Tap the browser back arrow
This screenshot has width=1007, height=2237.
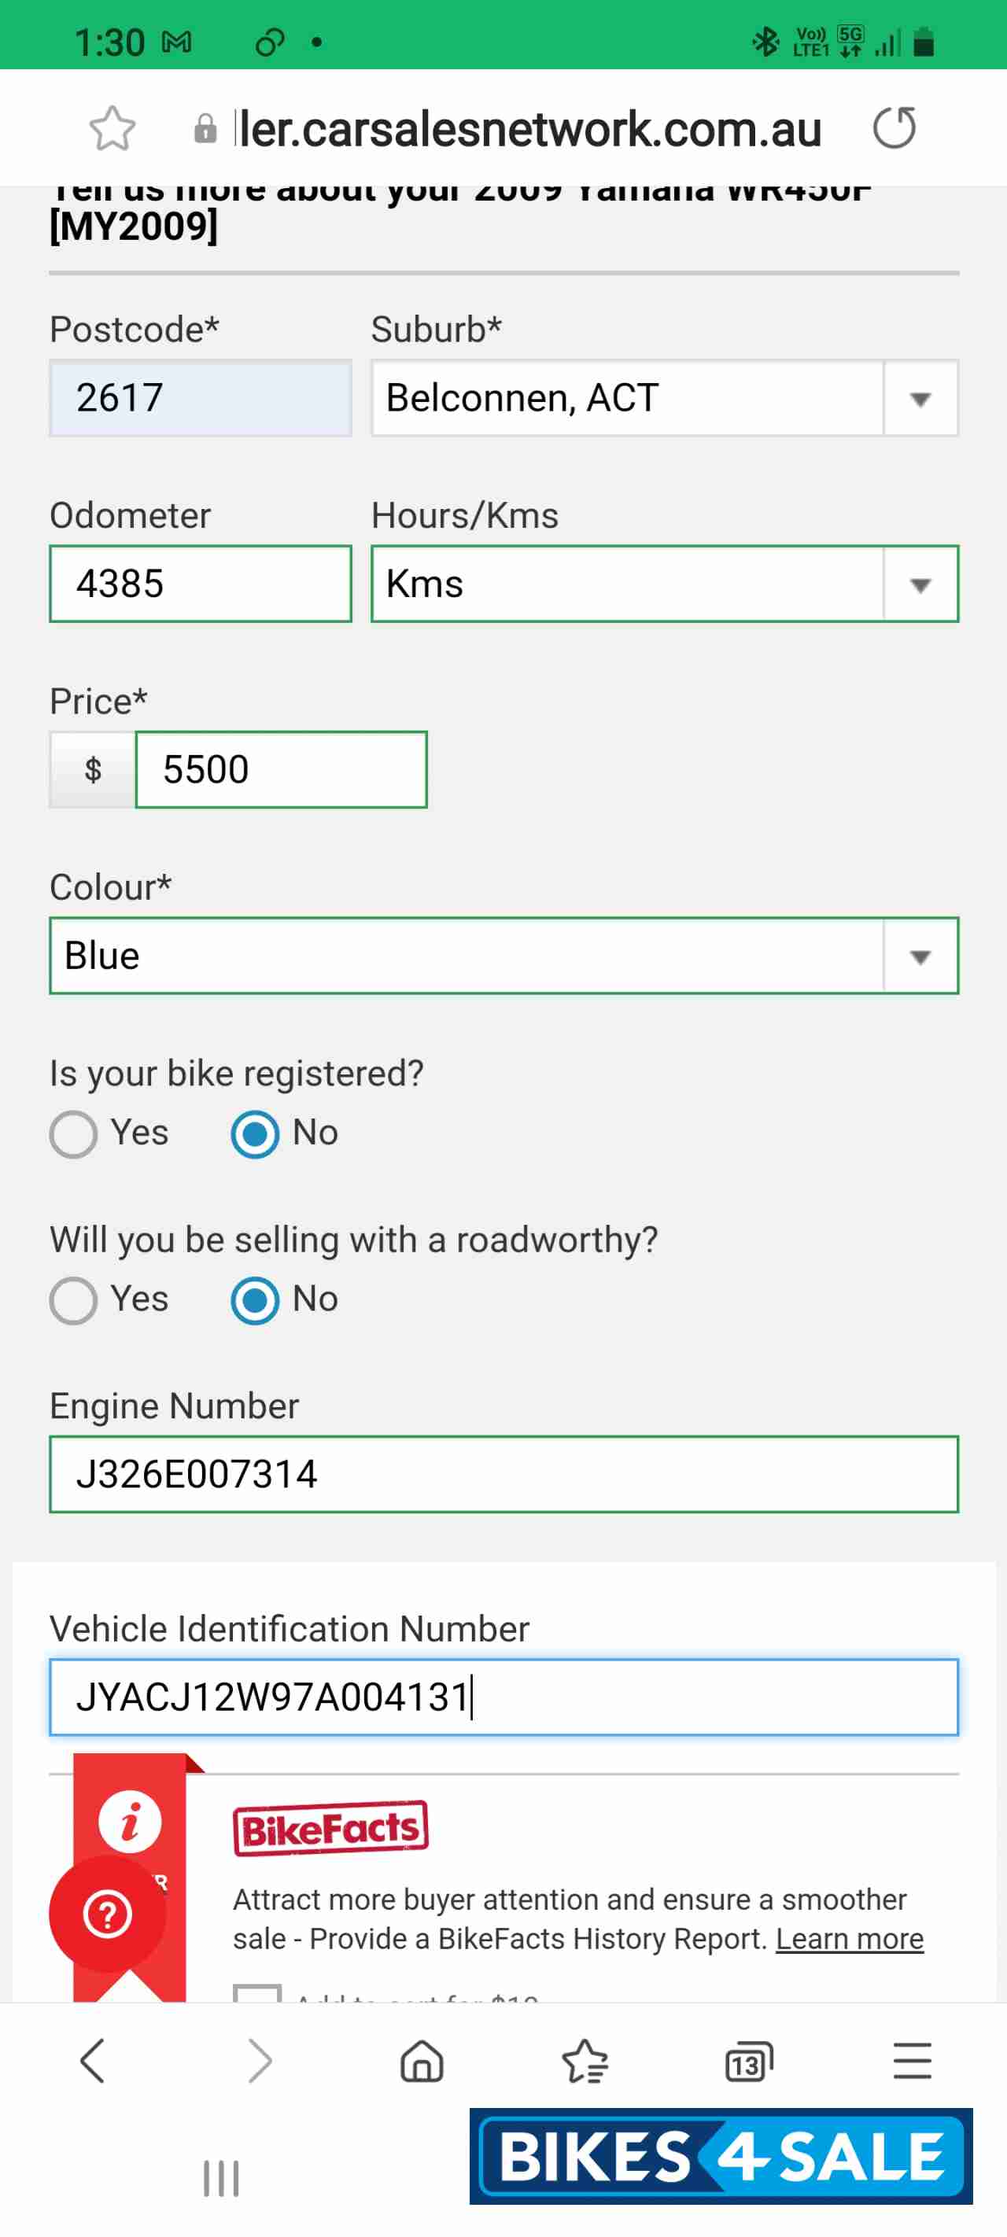[x=93, y=2060]
